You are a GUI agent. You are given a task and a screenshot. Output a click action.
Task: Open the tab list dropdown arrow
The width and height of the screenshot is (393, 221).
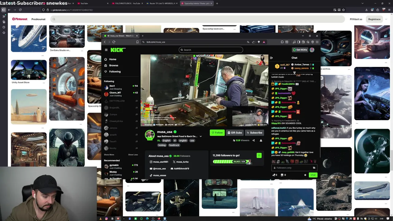pyautogui.click(x=363, y=3)
